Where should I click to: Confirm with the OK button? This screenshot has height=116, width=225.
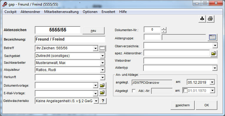click(x=206, y=105)
